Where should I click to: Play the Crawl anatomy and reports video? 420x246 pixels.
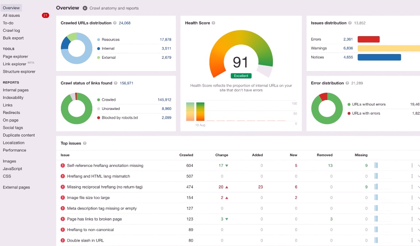[x=85, y=8]
